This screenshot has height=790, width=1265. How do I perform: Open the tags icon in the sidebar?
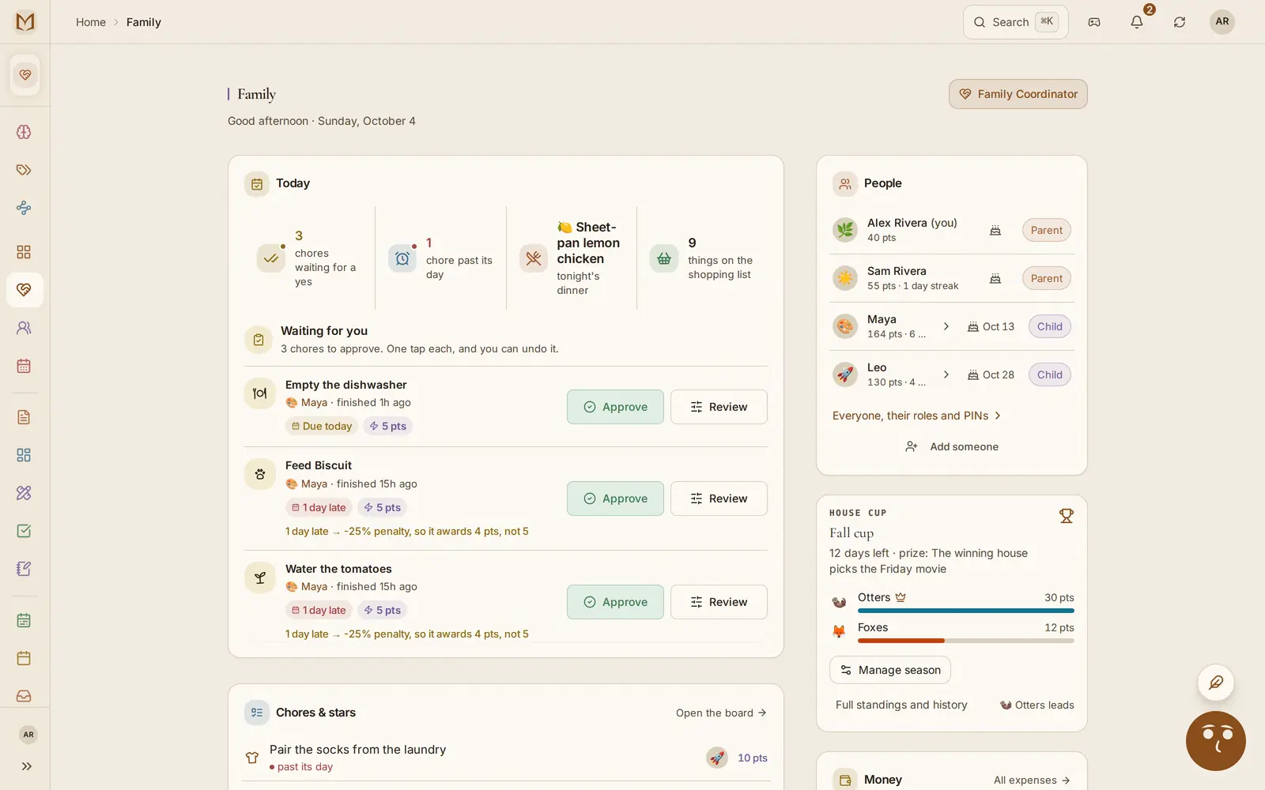(x=24, y=170)
